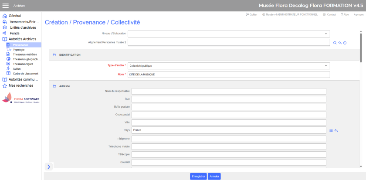Click the reset arrow beside the Pays field

click(336, 130)
